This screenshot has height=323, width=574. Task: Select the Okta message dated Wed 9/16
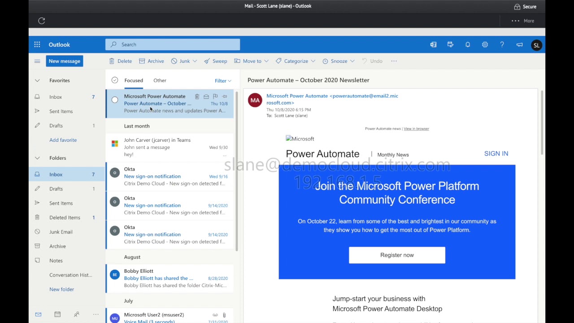(x=115, y=173)
